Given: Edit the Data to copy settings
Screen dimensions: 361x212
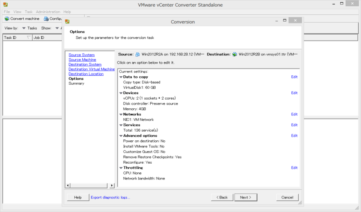Looking at the screenshot, I should (294, 77).
